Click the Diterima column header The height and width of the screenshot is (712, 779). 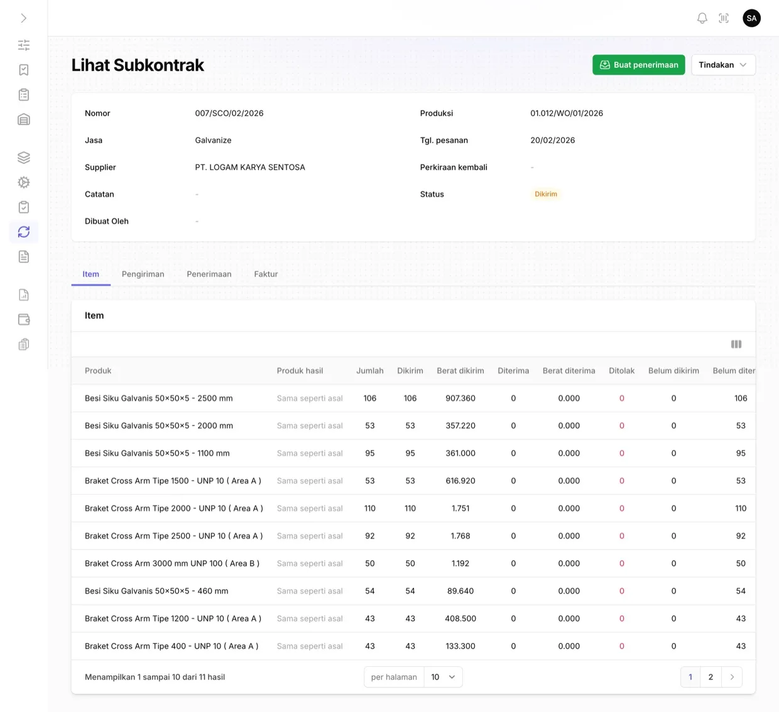coord(513,370)
